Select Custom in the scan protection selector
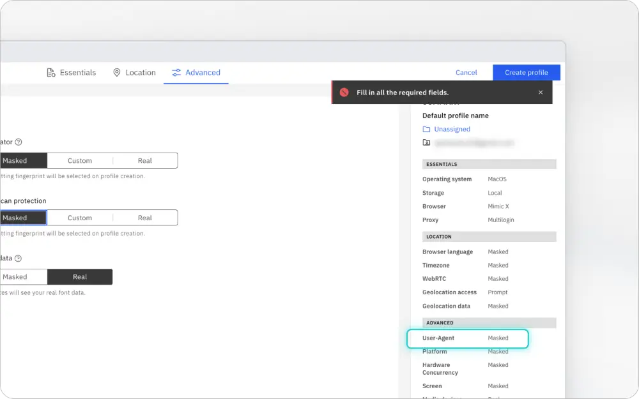This screenshot has width=639, height=399. pyautogui.click(x=80, y=218)
